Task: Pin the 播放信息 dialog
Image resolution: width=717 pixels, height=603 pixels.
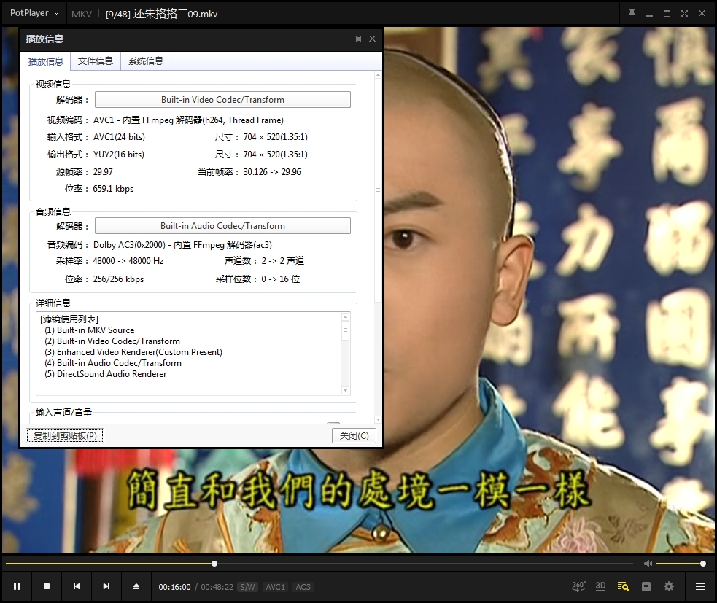Action: (x=357, y=39)
